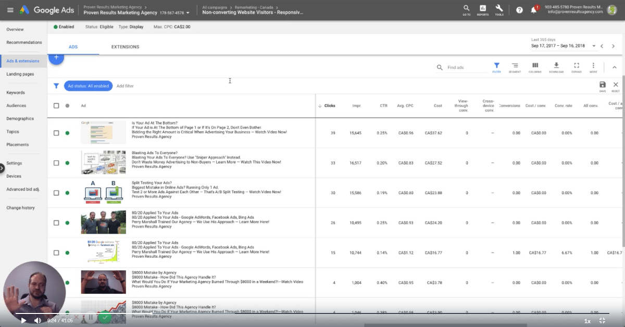Select checkbox for 80/20 ad with 15 clicks
Image resolution: width=625 pixels, height=327 pixels.
[56, 253]
